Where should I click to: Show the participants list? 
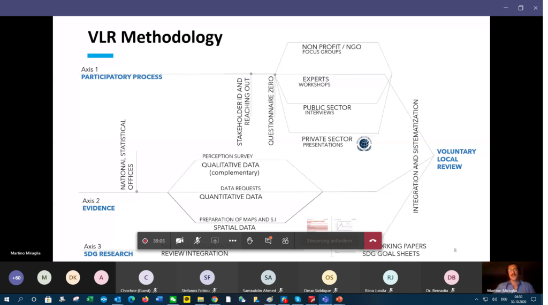coord(285,241)
